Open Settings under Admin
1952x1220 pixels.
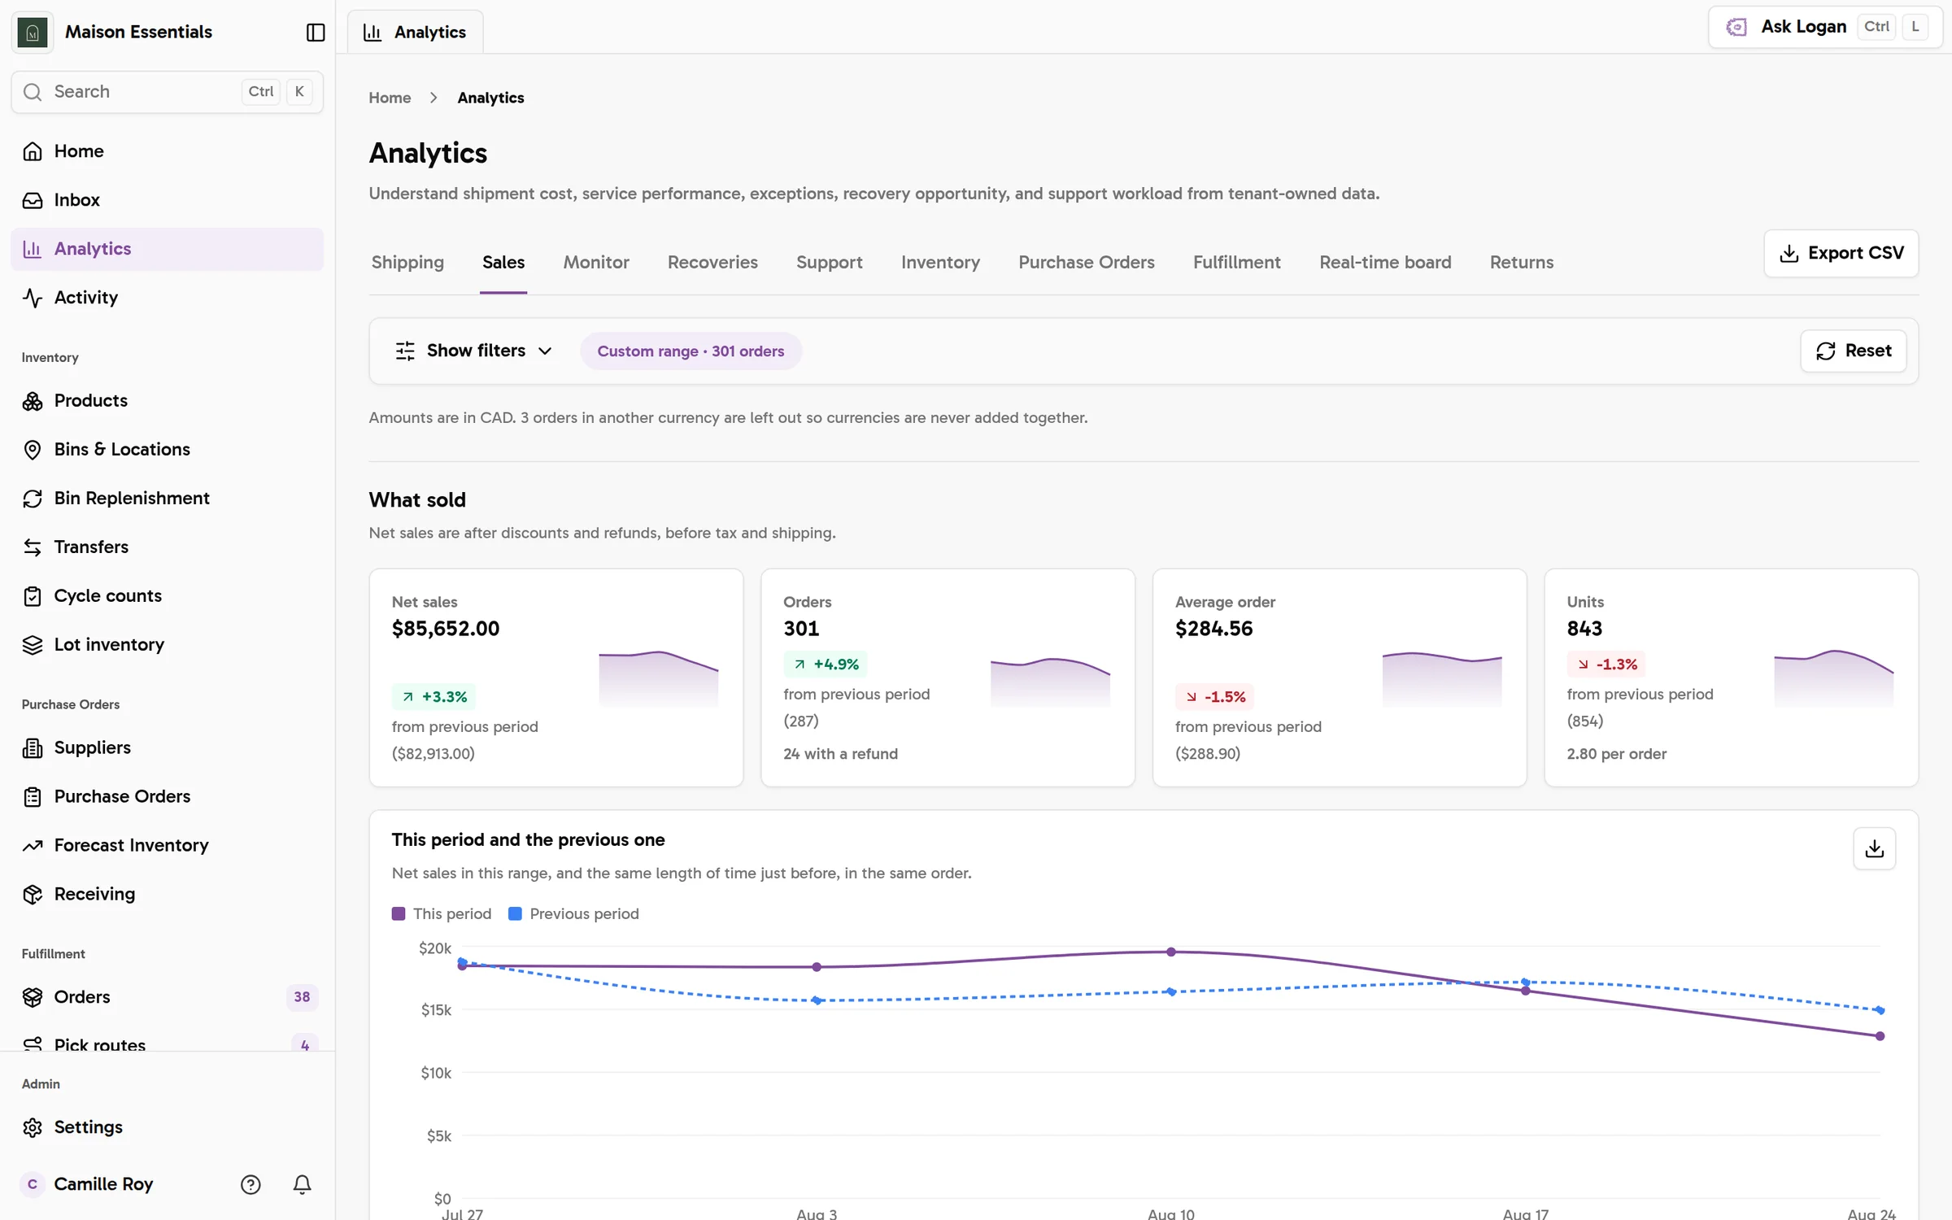click(x=167, y=1127)
